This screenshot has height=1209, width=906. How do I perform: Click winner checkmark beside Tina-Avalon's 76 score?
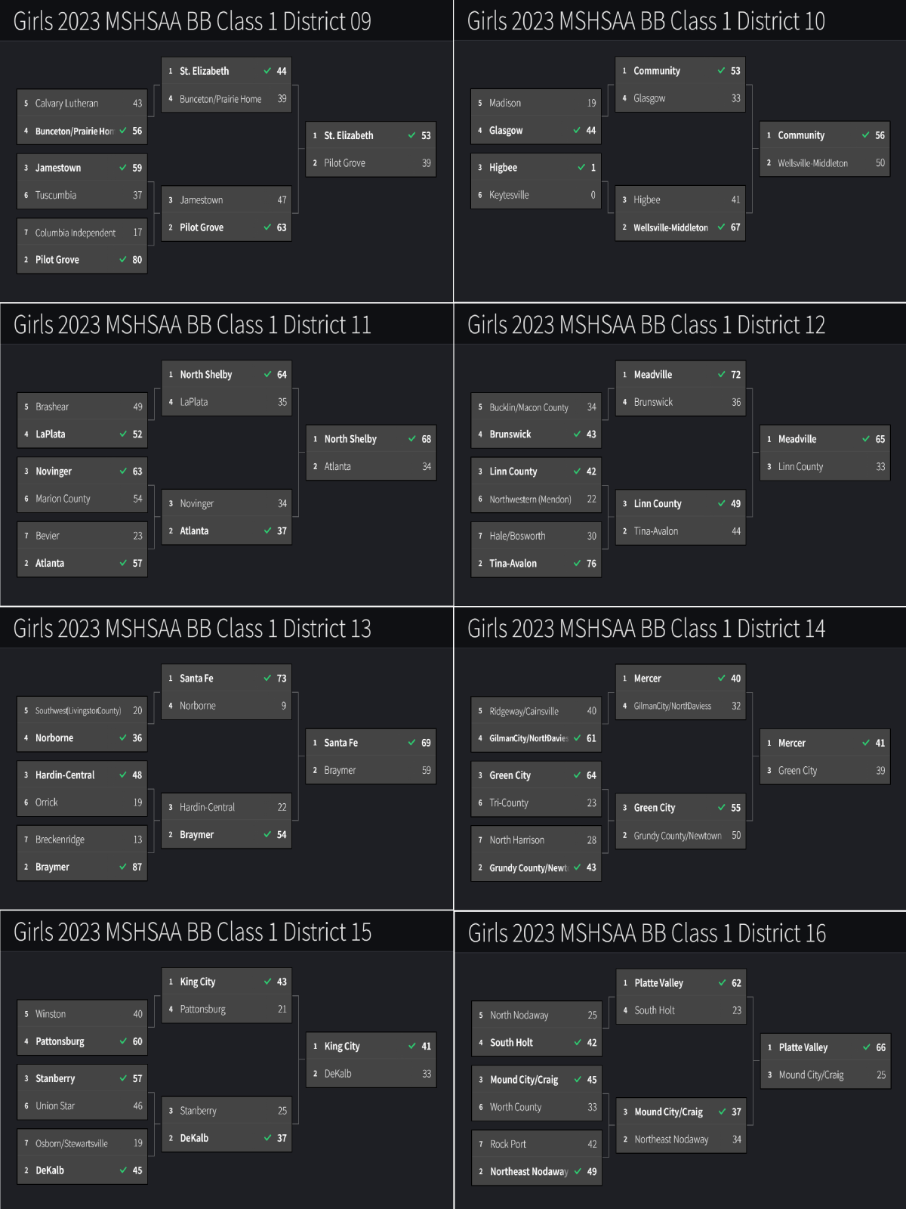[577, 563]
